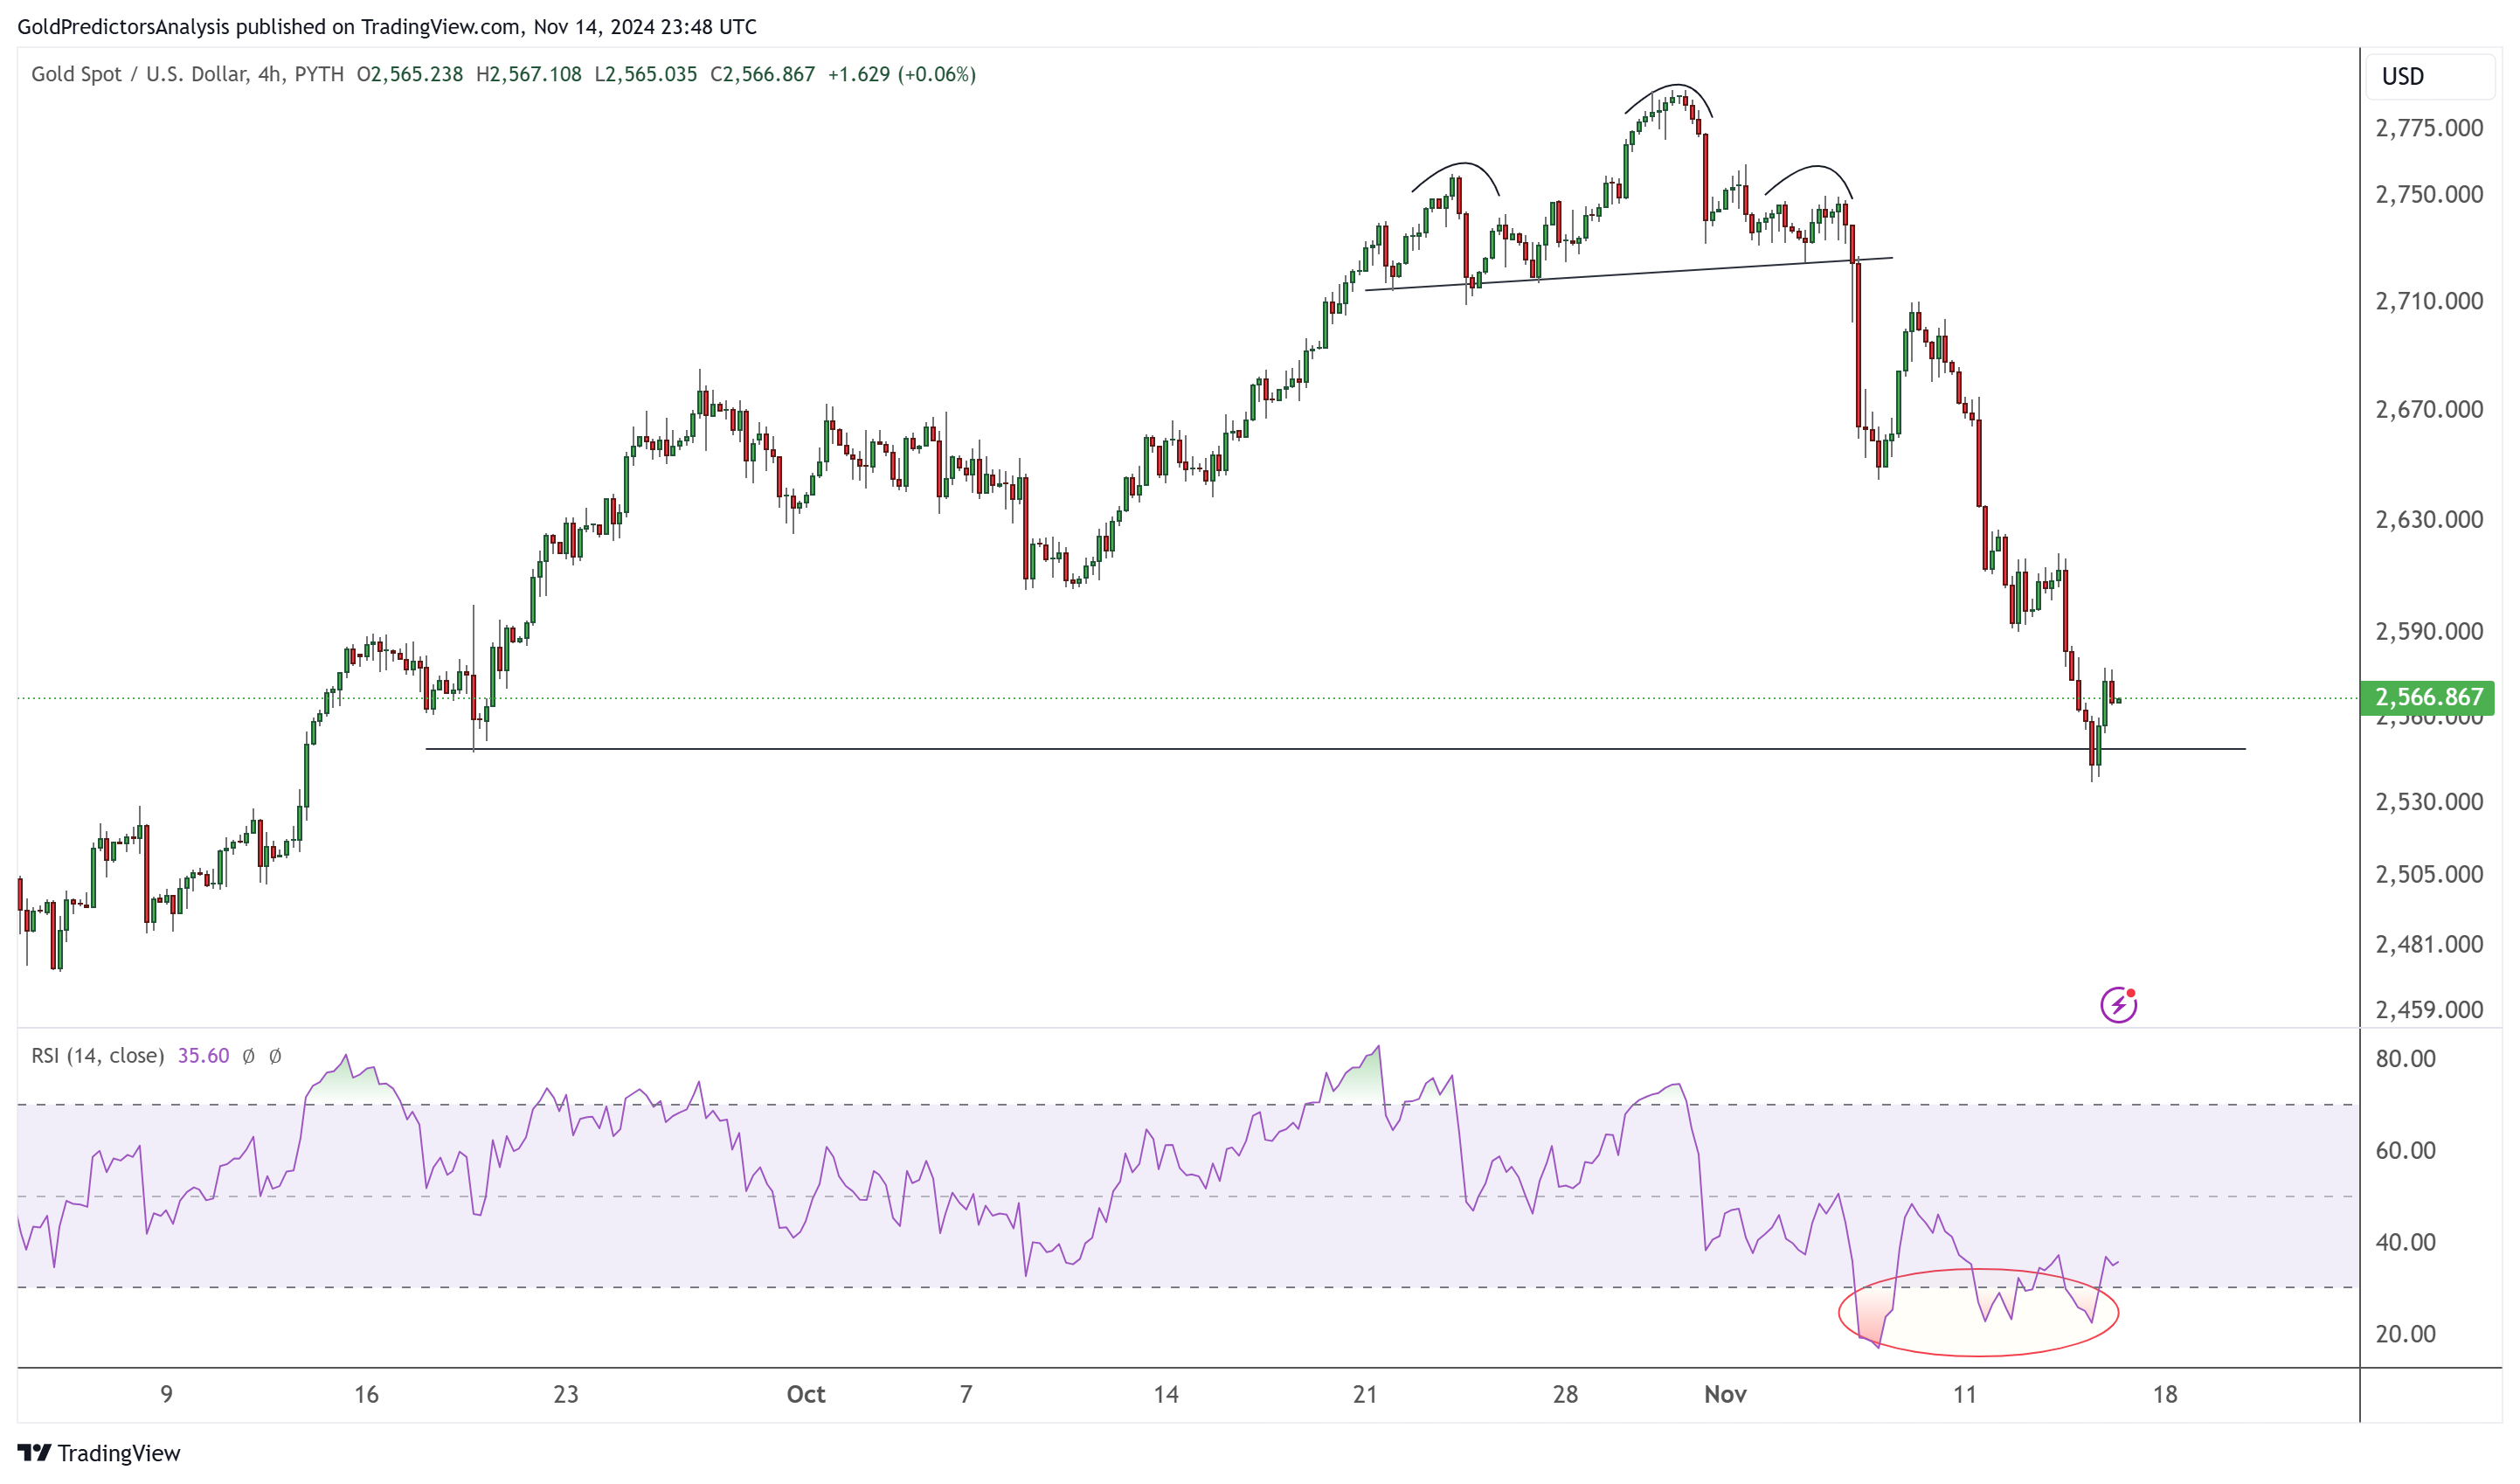The width and height of the screenshot is (2520, 1484).
Task: Click the Nov label on the time axis
Action: point(1725,1394)
